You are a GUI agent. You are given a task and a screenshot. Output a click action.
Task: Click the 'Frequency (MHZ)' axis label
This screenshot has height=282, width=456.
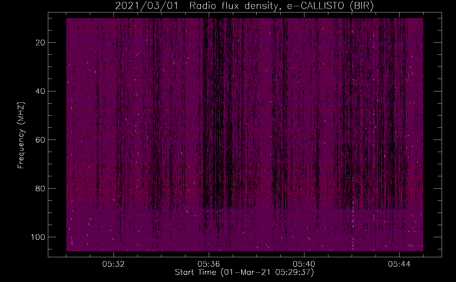coord(21,135)
